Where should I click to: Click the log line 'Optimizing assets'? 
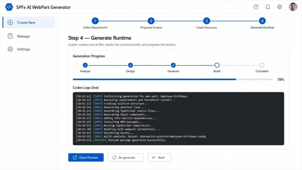tap(105, 133)
